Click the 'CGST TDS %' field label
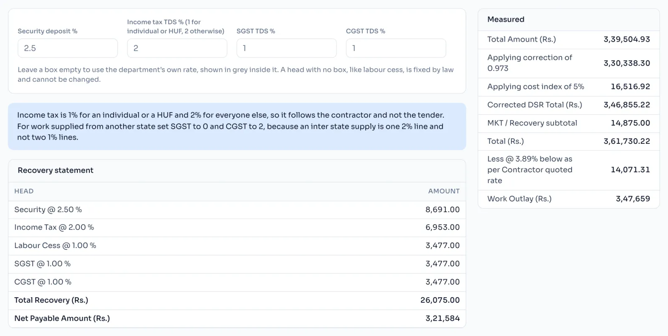668x336 pixels. (x=366, y=31)
